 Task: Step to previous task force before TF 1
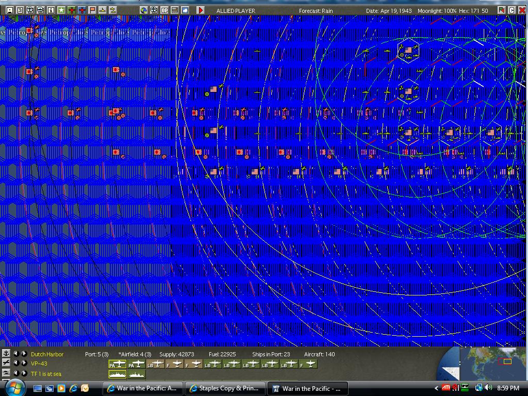coord(16,373)
